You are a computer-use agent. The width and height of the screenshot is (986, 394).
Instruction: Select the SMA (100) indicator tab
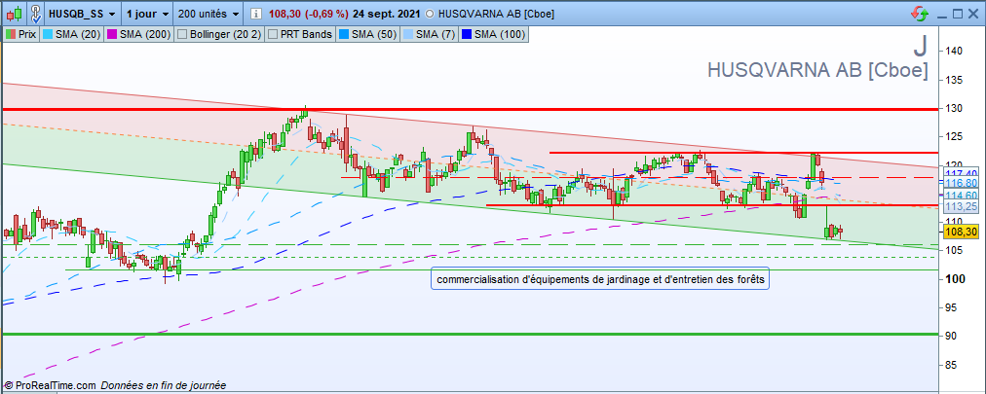(x=494, y=34)
